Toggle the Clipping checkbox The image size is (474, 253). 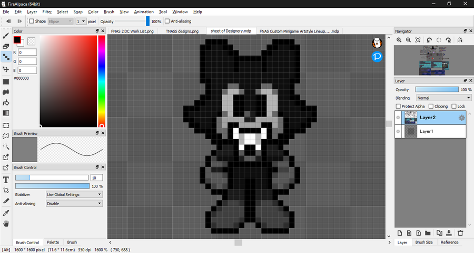pyautogui.click(x=431, y=107)
